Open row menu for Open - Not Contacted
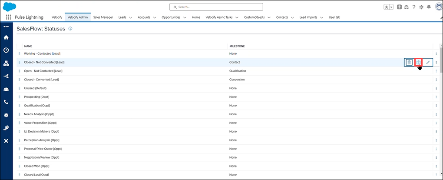The height and width of the screenshot is (180, 443). click(436, 71)
